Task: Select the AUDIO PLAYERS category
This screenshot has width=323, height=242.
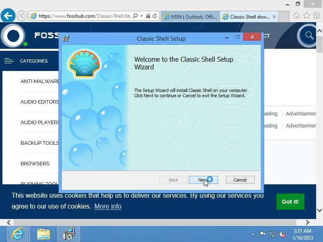Action: pyautogui.click(x=40, y=123)
